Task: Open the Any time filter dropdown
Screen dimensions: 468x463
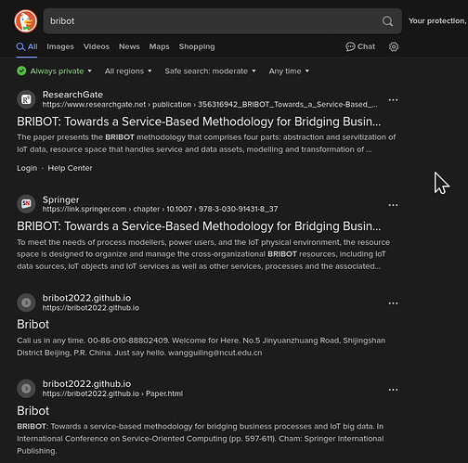Action: 289,71
